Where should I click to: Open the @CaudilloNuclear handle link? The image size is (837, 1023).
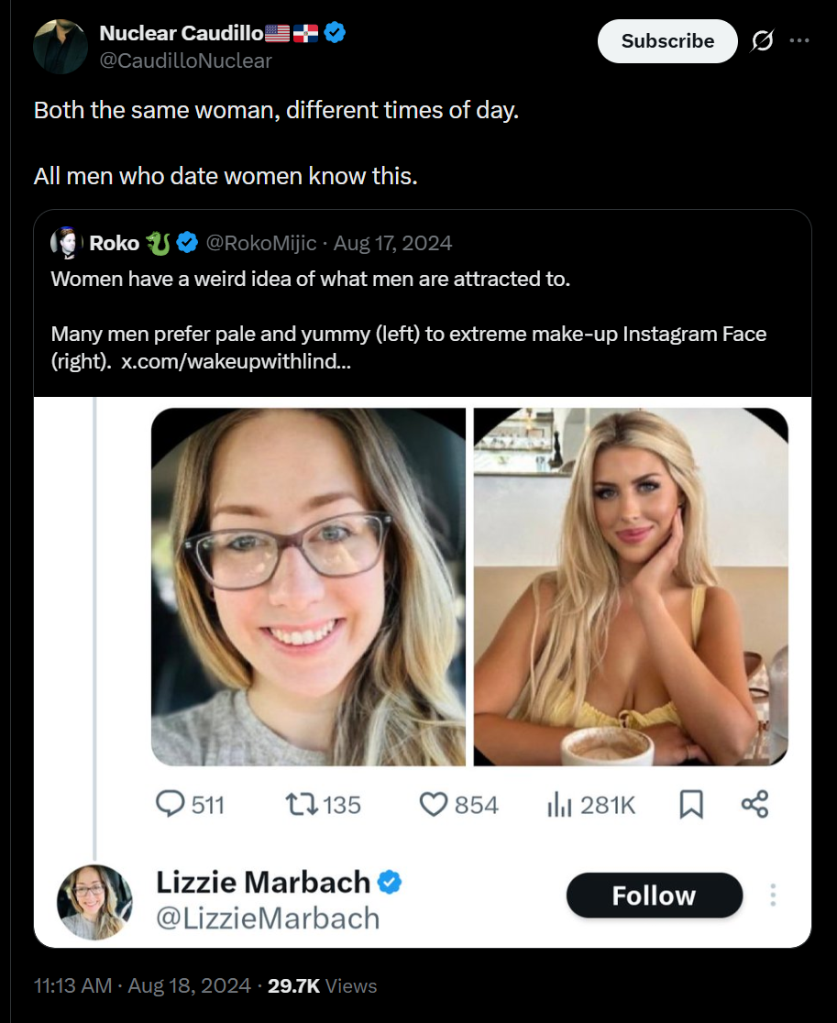point(185,60)
